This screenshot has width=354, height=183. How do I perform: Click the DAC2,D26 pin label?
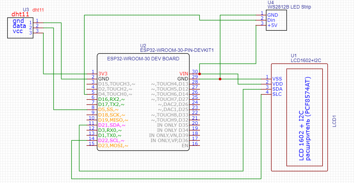(173, 105)
